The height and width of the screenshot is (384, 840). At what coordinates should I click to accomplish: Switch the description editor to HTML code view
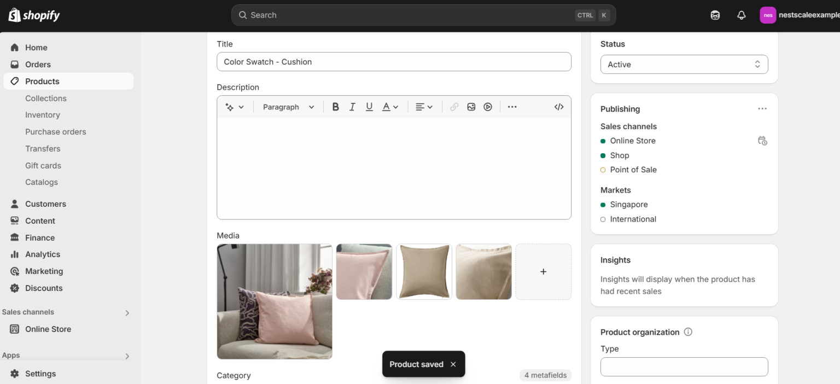pyautogui.click(x=558, y=107)
